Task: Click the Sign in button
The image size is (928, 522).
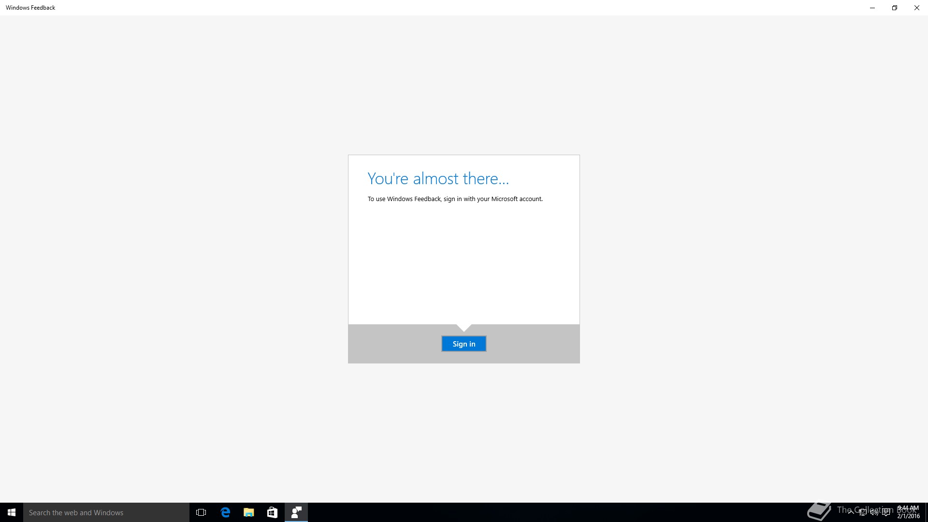Action: tap(464, 344)
